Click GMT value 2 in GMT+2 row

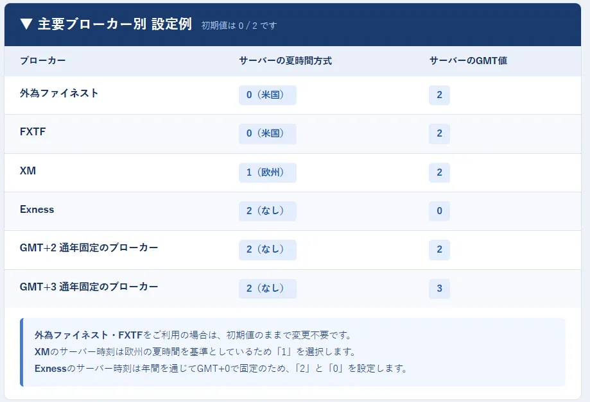[x=440, y=250]
